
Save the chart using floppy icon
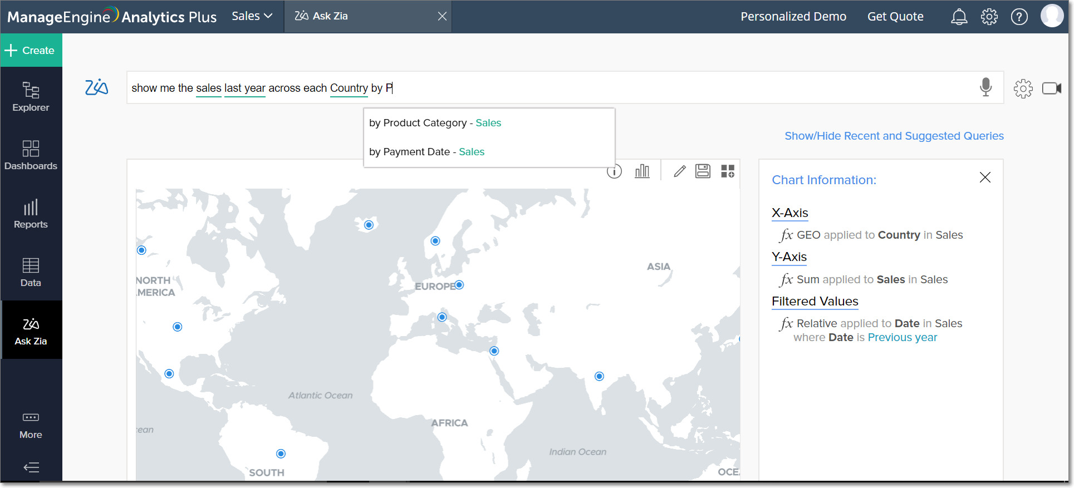tap(703, 171)
